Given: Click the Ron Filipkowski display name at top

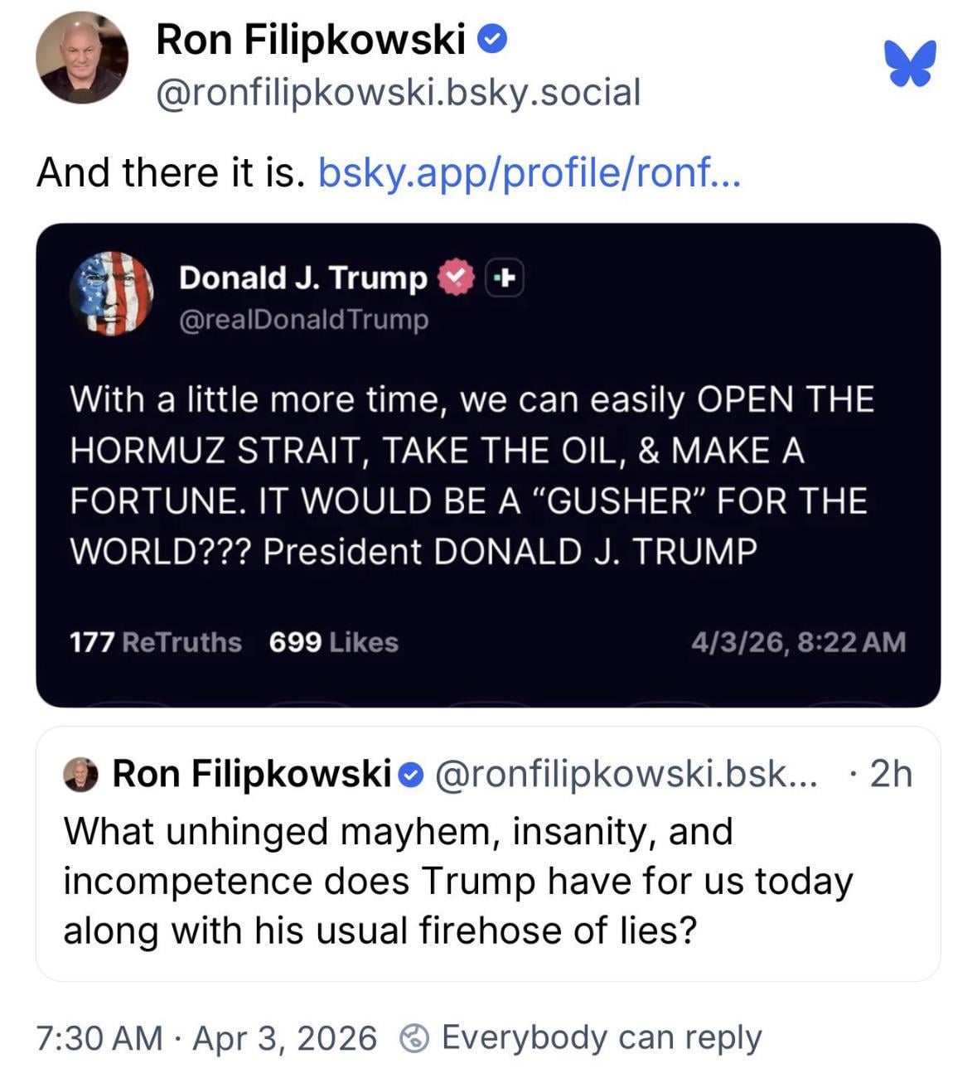Looking at the screenshot, I should tap(311, 39).
